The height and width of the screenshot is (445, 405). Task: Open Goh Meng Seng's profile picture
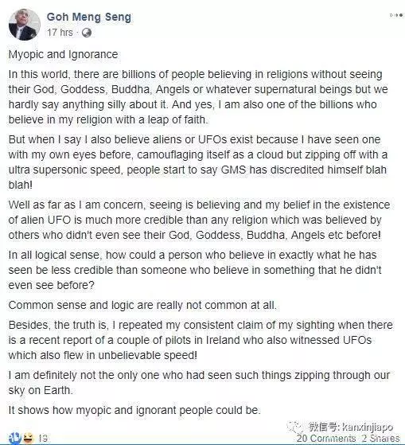(x=25, y=25)
